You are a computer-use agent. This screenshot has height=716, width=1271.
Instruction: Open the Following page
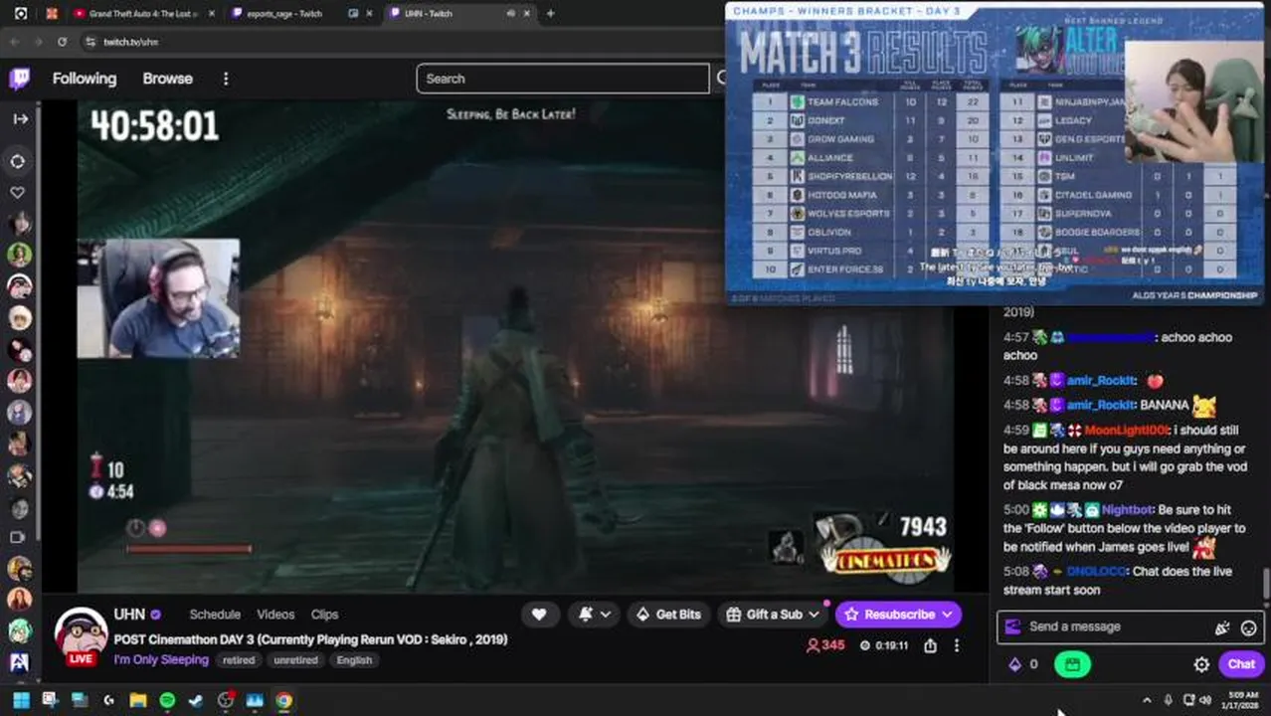tap(85, 79)
